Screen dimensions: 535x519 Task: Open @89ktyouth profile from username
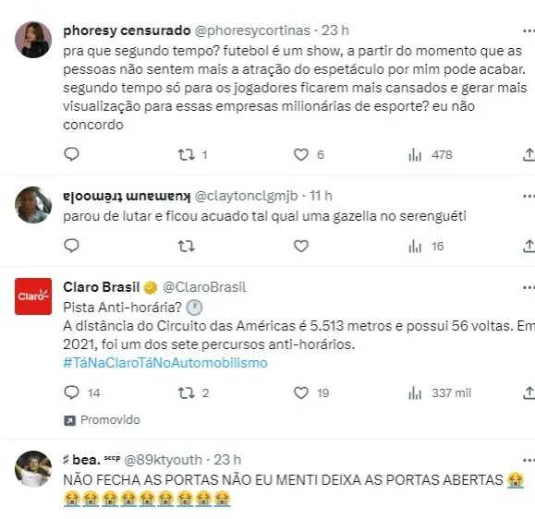[x=164, y=460]
